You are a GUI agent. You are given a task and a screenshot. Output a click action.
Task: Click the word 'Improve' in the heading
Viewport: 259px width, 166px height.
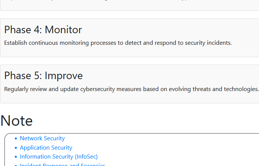[64, 76]
